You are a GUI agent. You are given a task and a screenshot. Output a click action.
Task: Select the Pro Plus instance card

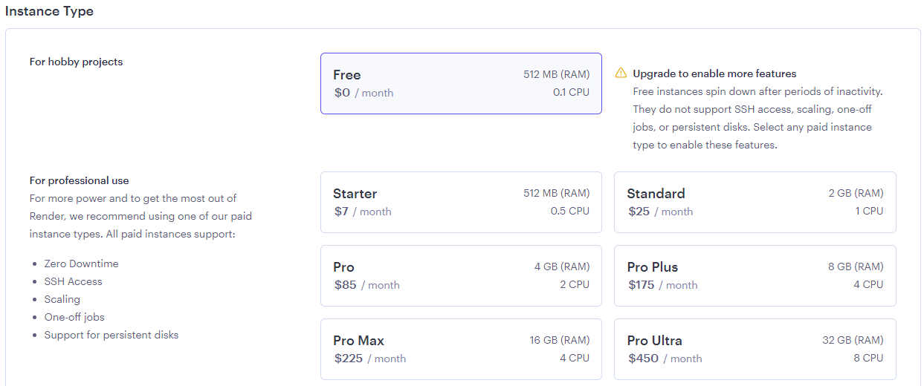(755, 275)
